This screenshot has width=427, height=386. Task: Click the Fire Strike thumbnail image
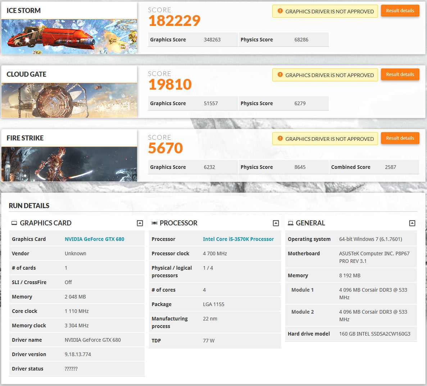(x=69, y=164)
